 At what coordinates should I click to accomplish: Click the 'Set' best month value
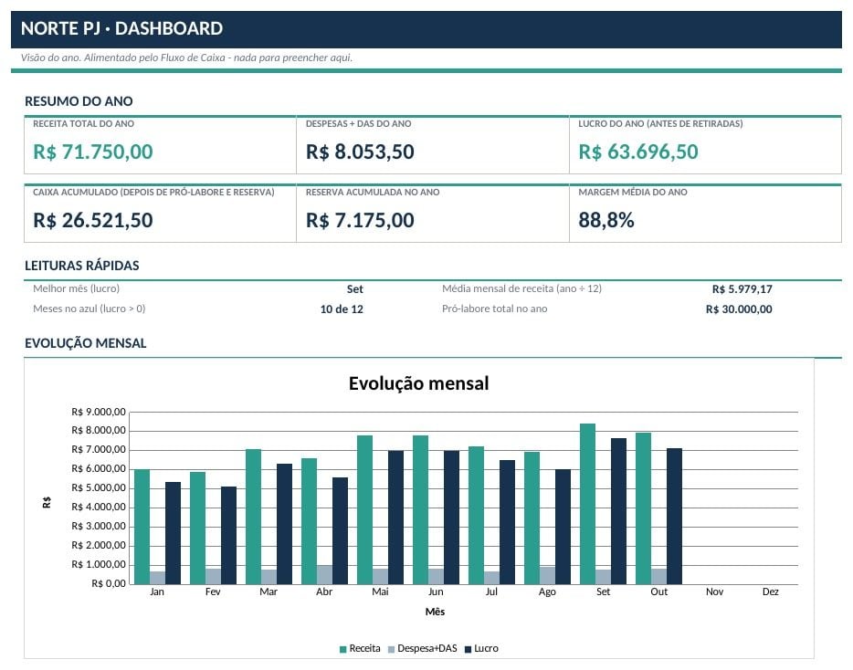click(354, 289)
